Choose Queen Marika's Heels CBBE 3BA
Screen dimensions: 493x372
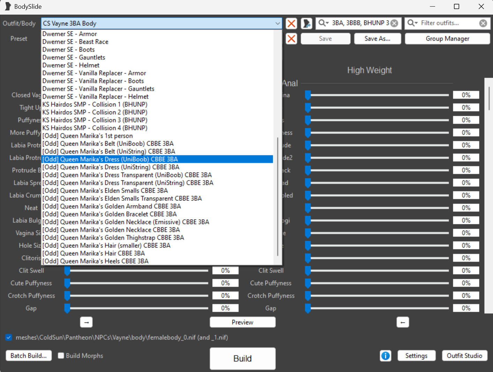(x=157, y=261)
